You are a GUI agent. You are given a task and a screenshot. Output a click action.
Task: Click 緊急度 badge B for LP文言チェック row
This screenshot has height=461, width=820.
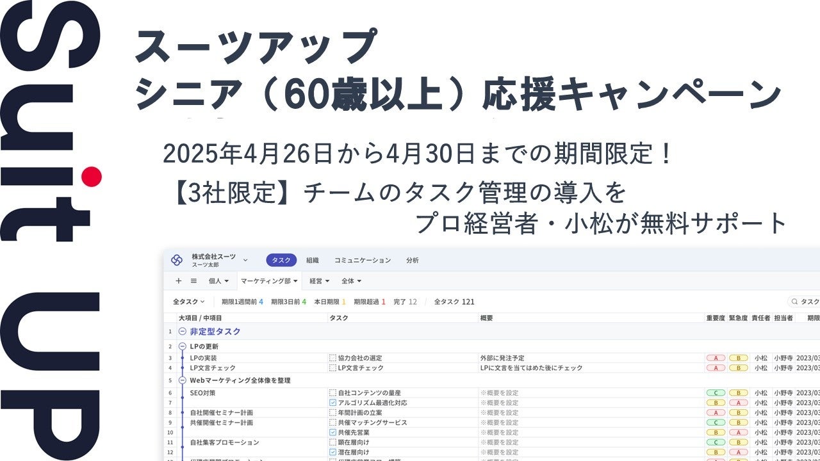pyautogui.click(x=738, y=368)
